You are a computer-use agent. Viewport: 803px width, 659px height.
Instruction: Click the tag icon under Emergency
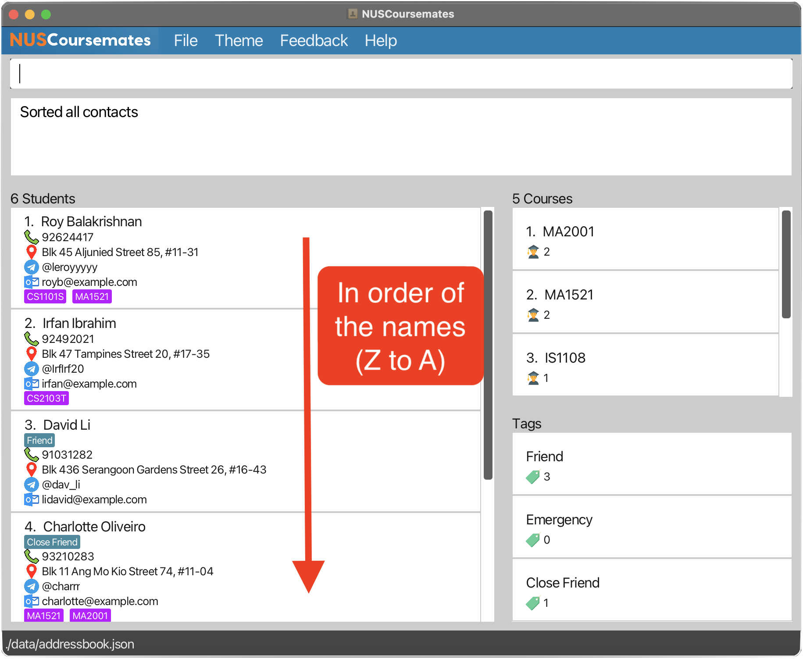pyautogui.click(x=533, y=540)
